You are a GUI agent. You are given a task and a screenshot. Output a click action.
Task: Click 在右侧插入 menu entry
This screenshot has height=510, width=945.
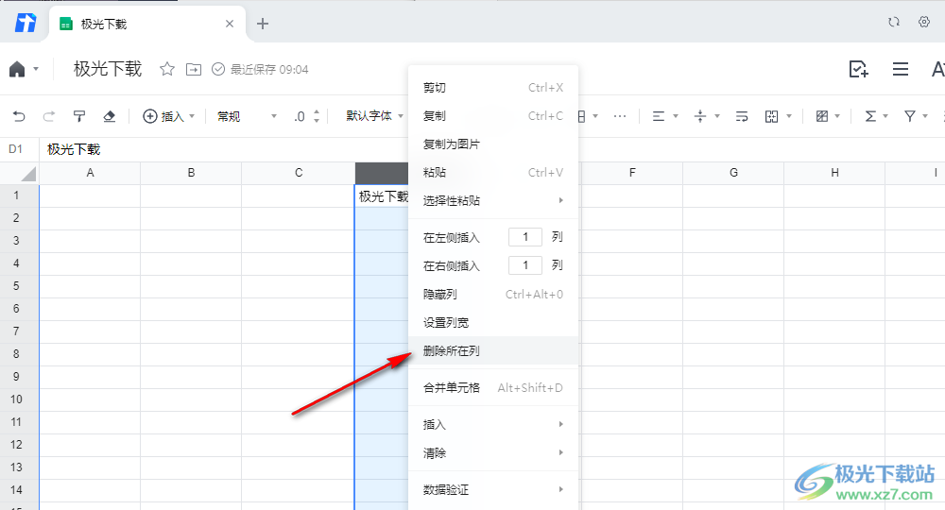pos(452,266)
